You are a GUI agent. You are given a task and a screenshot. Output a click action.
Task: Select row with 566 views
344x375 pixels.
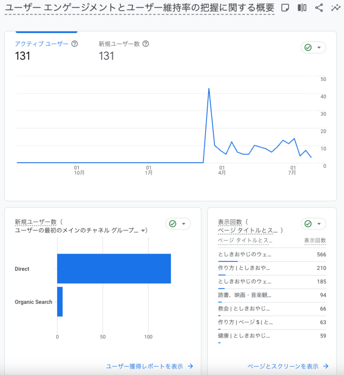272,254
